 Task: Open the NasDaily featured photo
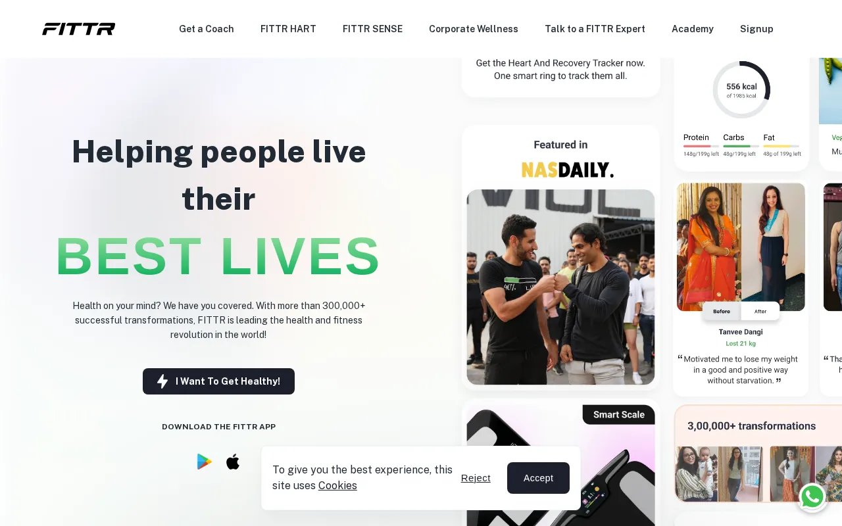560,287
